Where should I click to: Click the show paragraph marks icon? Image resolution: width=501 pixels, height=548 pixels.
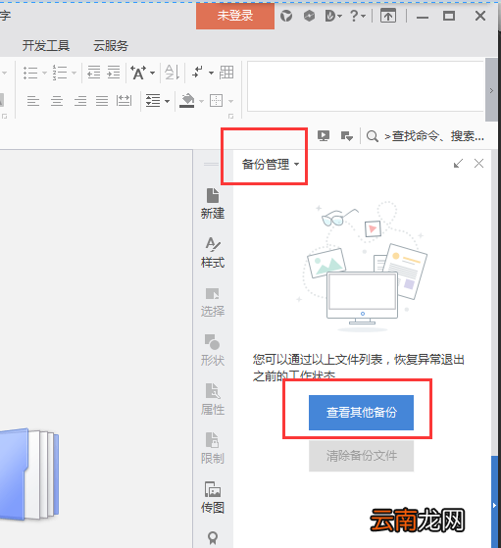pyautogui.click(x=197, y=73)
